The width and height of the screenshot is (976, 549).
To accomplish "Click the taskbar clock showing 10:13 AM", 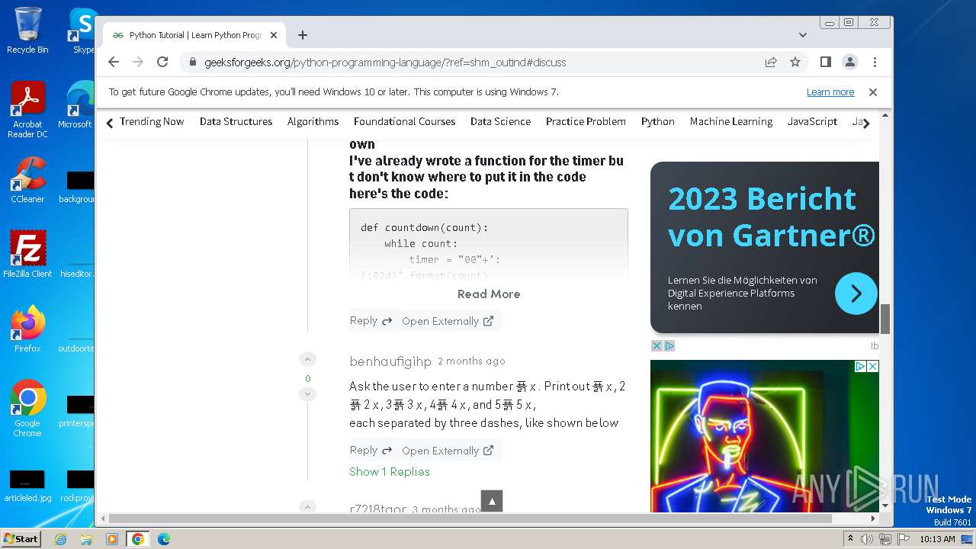I will (x=937, y=539).
